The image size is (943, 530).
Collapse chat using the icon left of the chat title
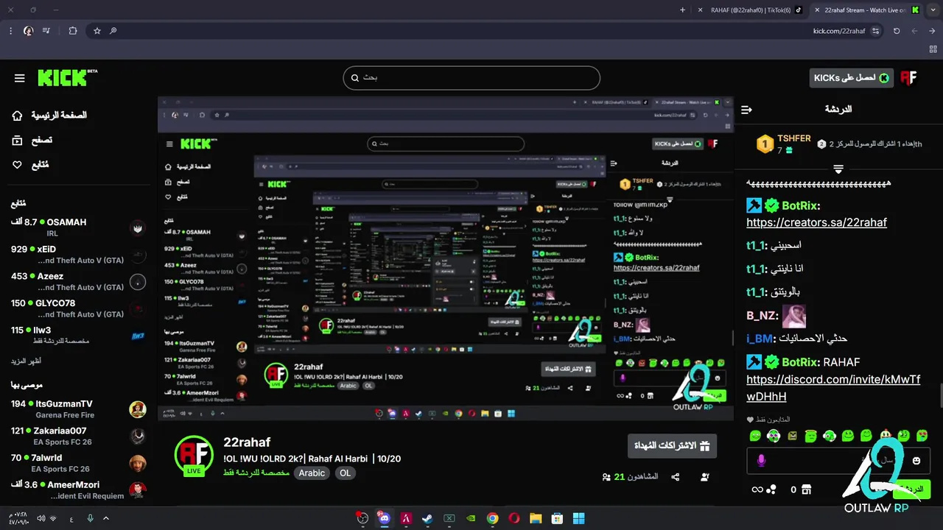coord(746,109)
